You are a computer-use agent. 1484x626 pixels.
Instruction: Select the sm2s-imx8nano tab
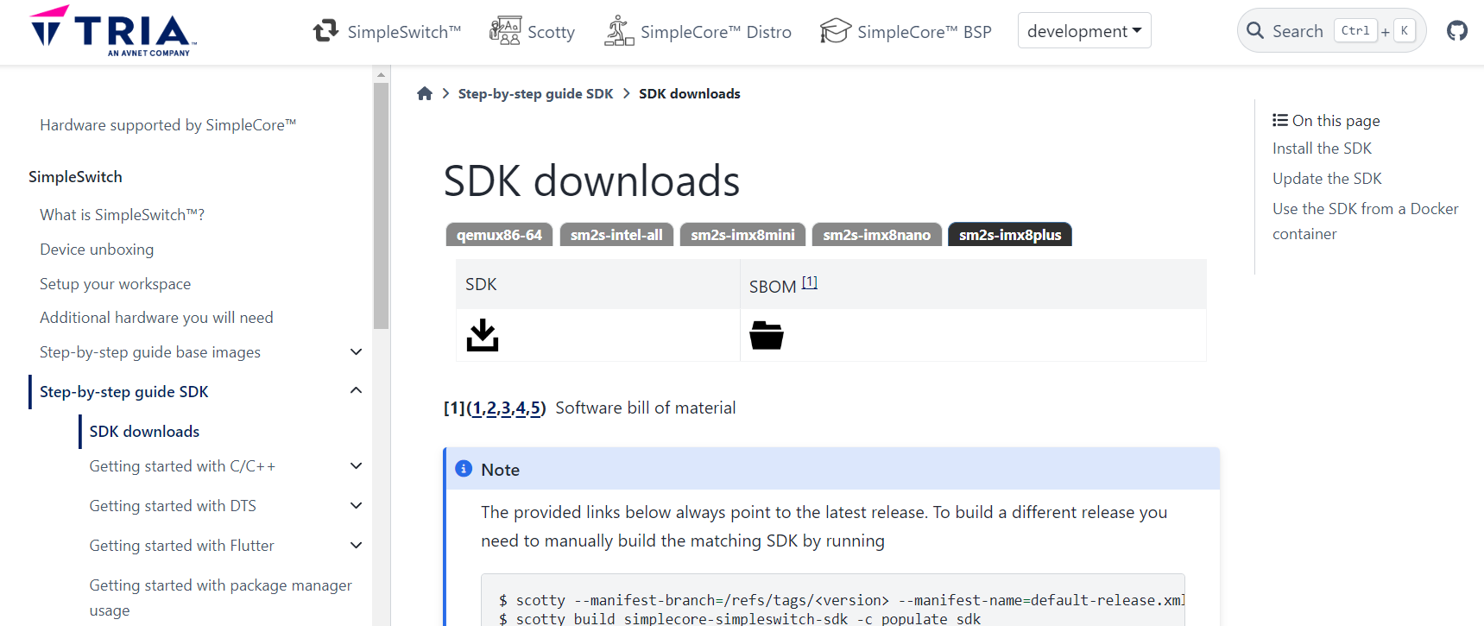click(876, 235)
